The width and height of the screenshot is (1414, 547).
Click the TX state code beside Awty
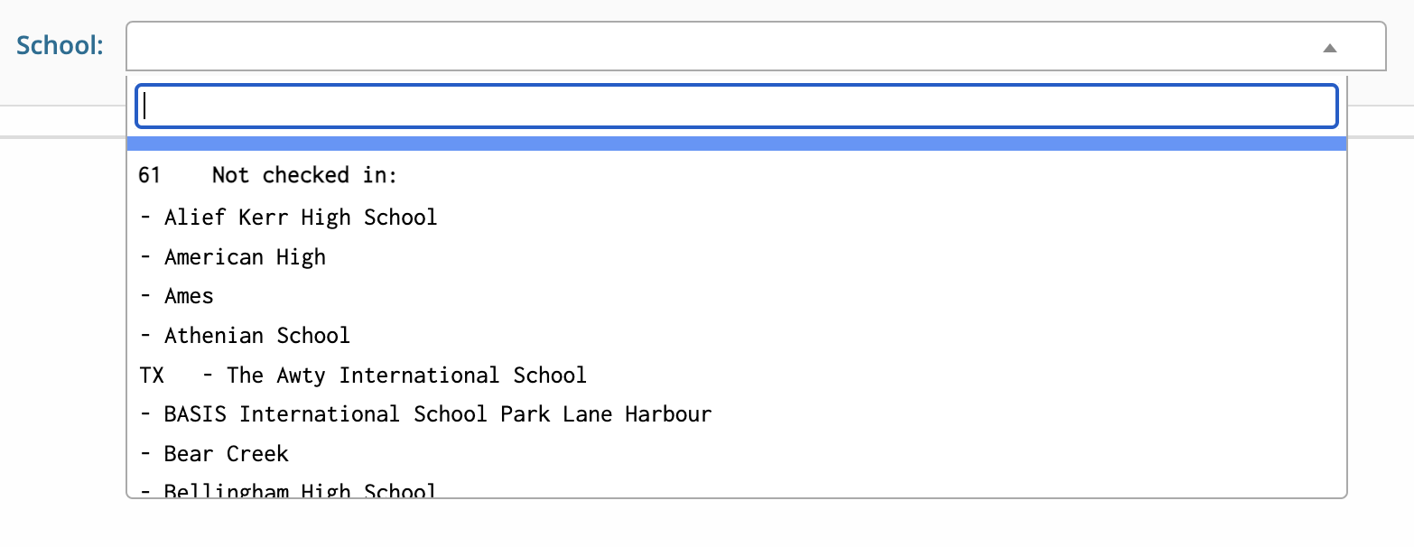(x=152, y=375)
